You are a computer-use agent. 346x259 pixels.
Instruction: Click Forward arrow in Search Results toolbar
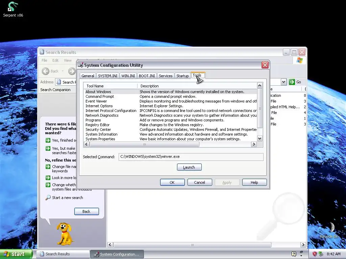pyautogui.click(x=72, y=71)
